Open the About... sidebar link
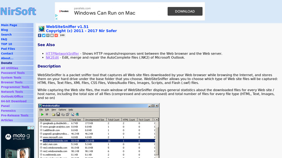Screen dimensions: 282x158 [x=7, y=58]
